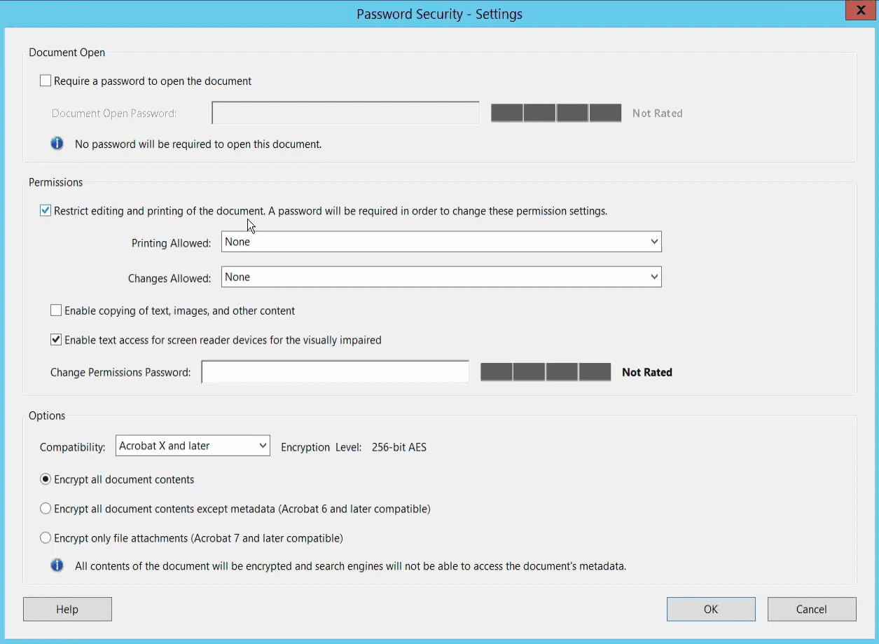Confirm settings with the OK button
The image size is (879, 644).
[710, 608]
